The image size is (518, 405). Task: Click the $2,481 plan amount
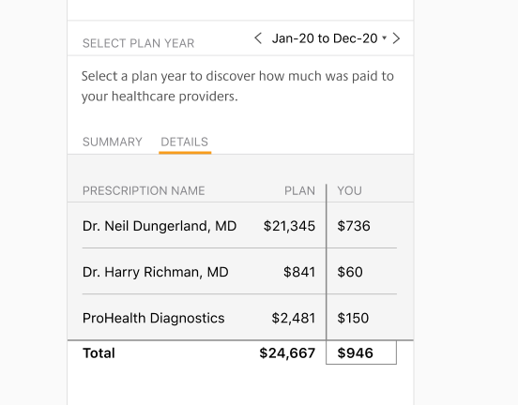(294, 318)
